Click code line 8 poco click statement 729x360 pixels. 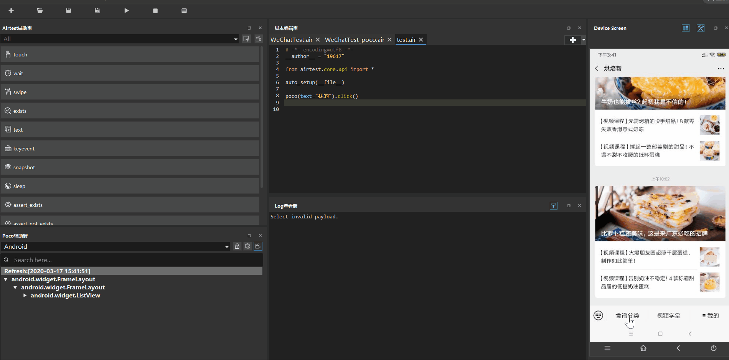[322, 96]
